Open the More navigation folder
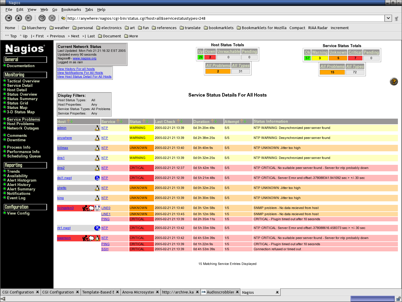Screen dimensions: 402x302 tap(131, 36)
